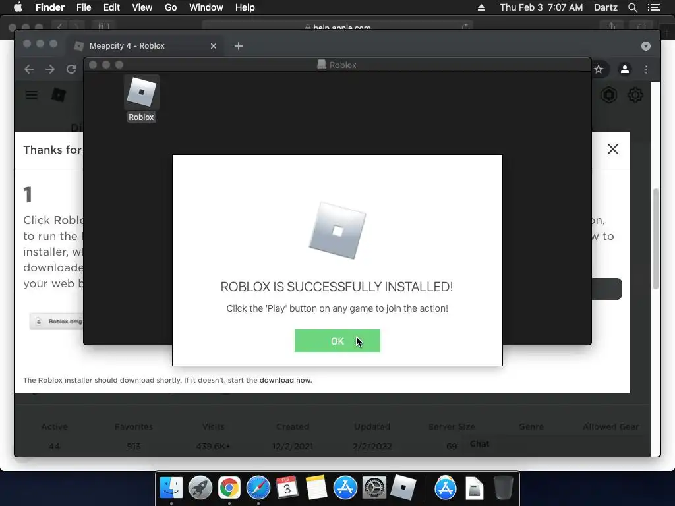Image resolution: width=675 pixels, height=506 pixels.
Task: Click the Chrome page vertical scrollbar
Action: [x=656, y=239]
